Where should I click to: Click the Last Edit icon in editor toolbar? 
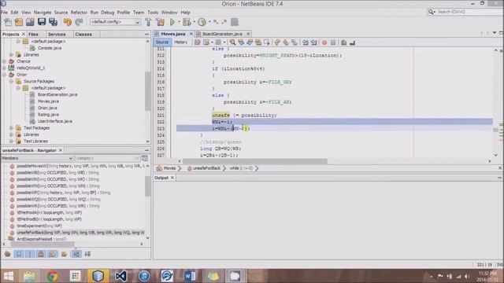198,42
